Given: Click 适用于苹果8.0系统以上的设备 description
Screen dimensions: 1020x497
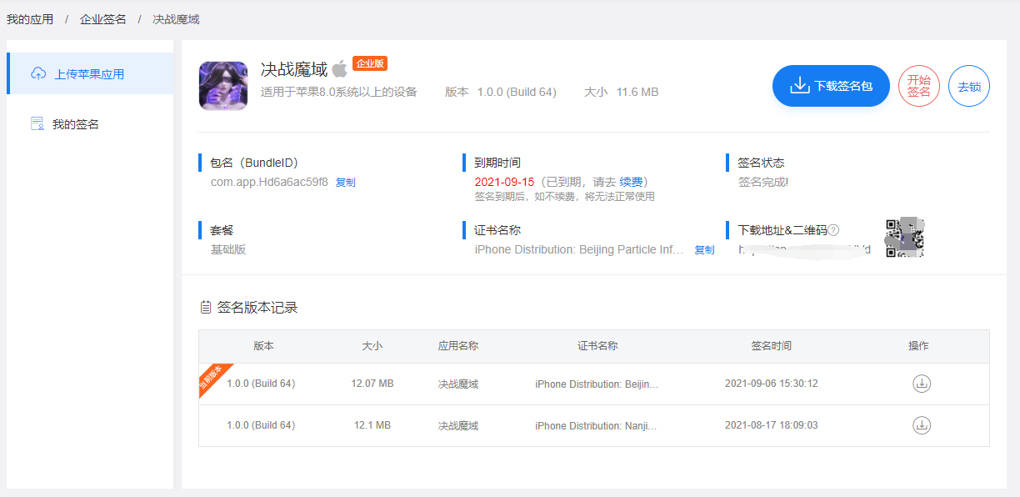Looking at the screenshot, I should 339,92.
